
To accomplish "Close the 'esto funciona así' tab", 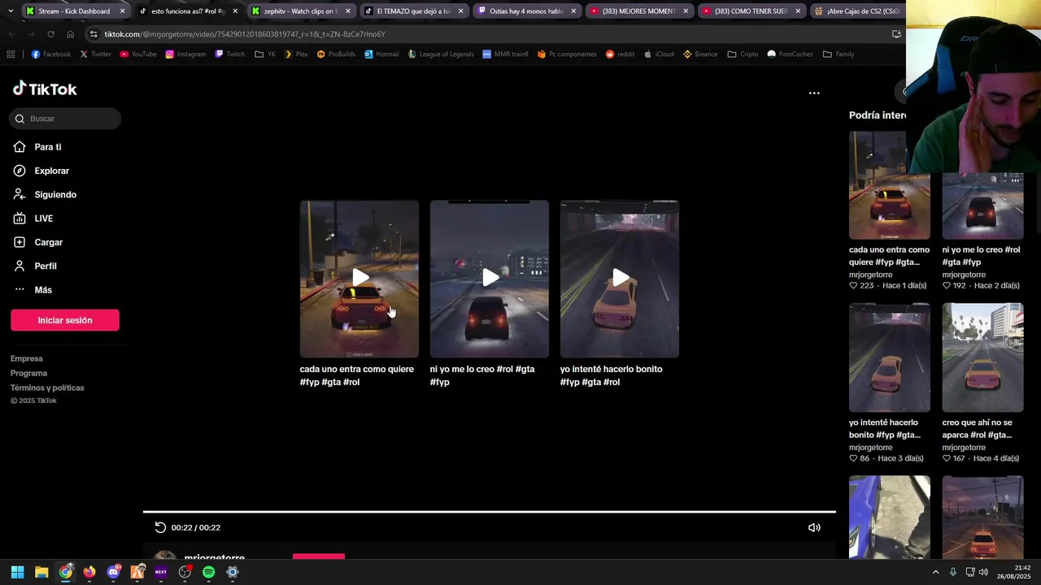I will coord(235,11).
